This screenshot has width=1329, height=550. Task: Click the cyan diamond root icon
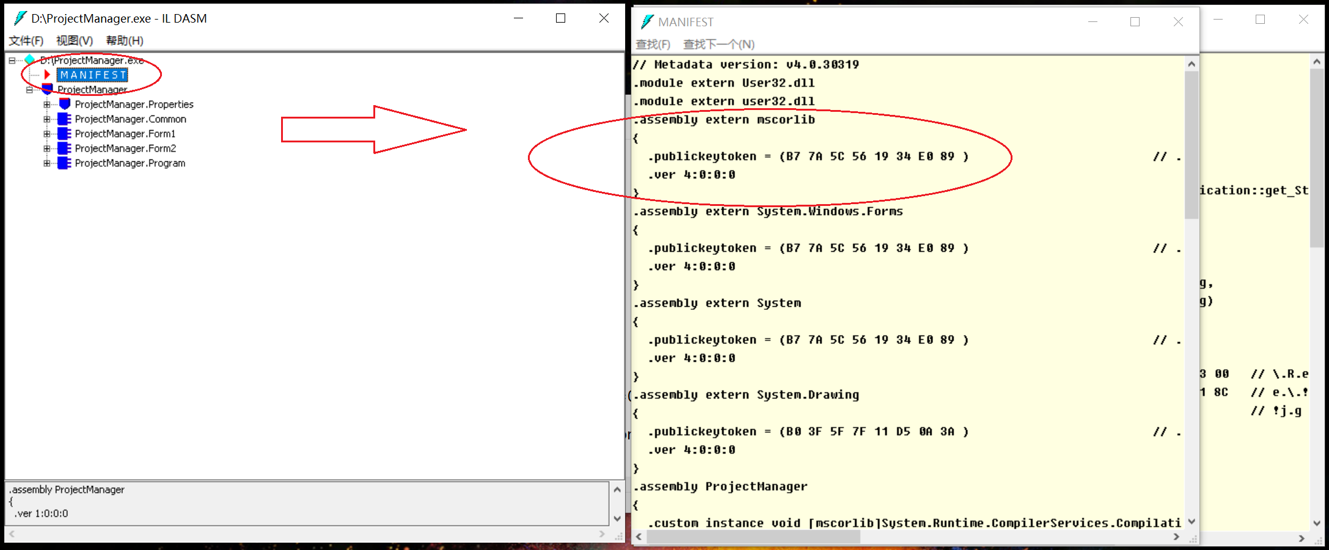point(29,60)
